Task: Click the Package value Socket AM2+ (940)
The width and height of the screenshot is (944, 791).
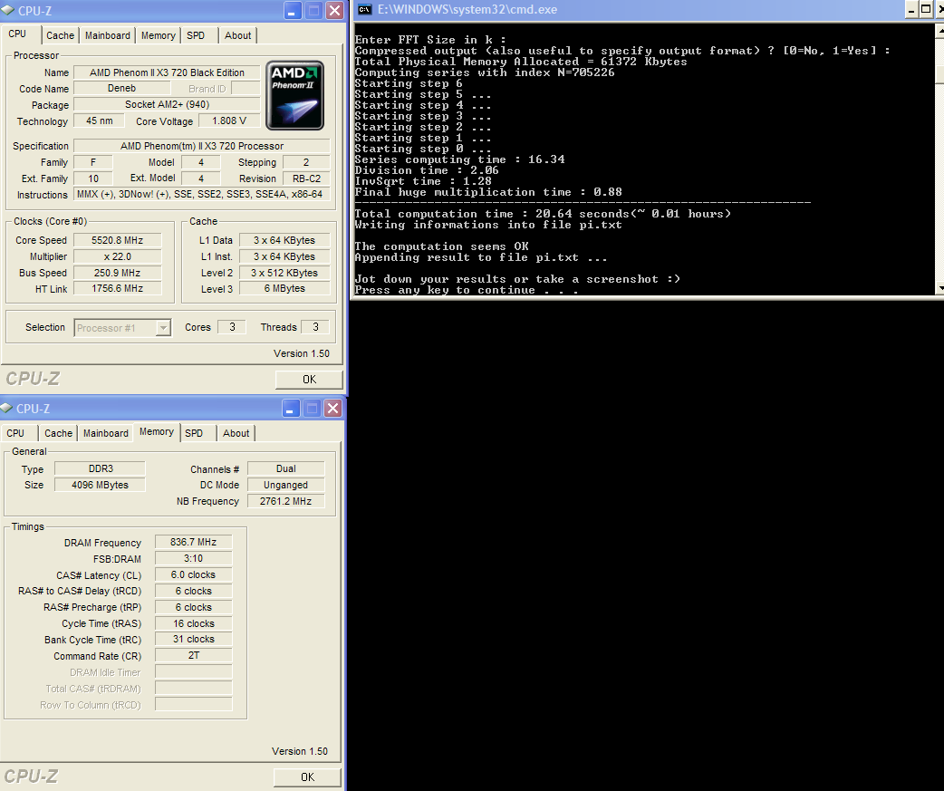Action: pyautogui.click(x=167, y=105)
